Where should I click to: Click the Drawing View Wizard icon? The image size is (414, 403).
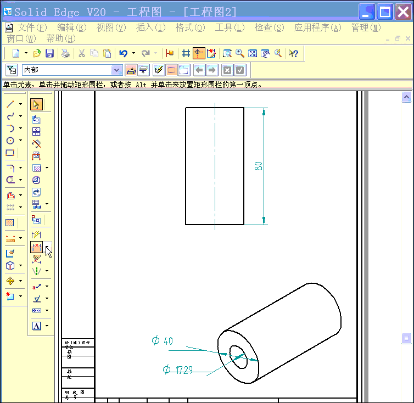click(36, 119)
